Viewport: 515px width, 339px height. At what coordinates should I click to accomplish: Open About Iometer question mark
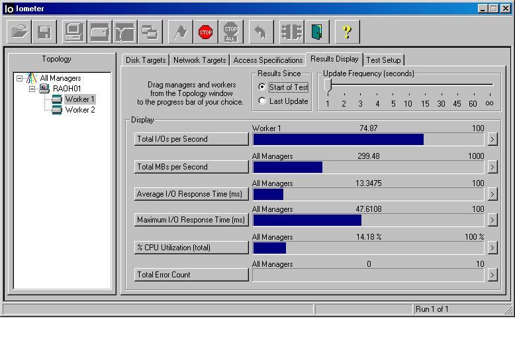coord(348,32)
